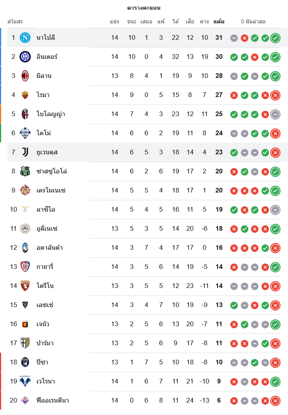Click the แต้ม points column header

tap(219, 21)
